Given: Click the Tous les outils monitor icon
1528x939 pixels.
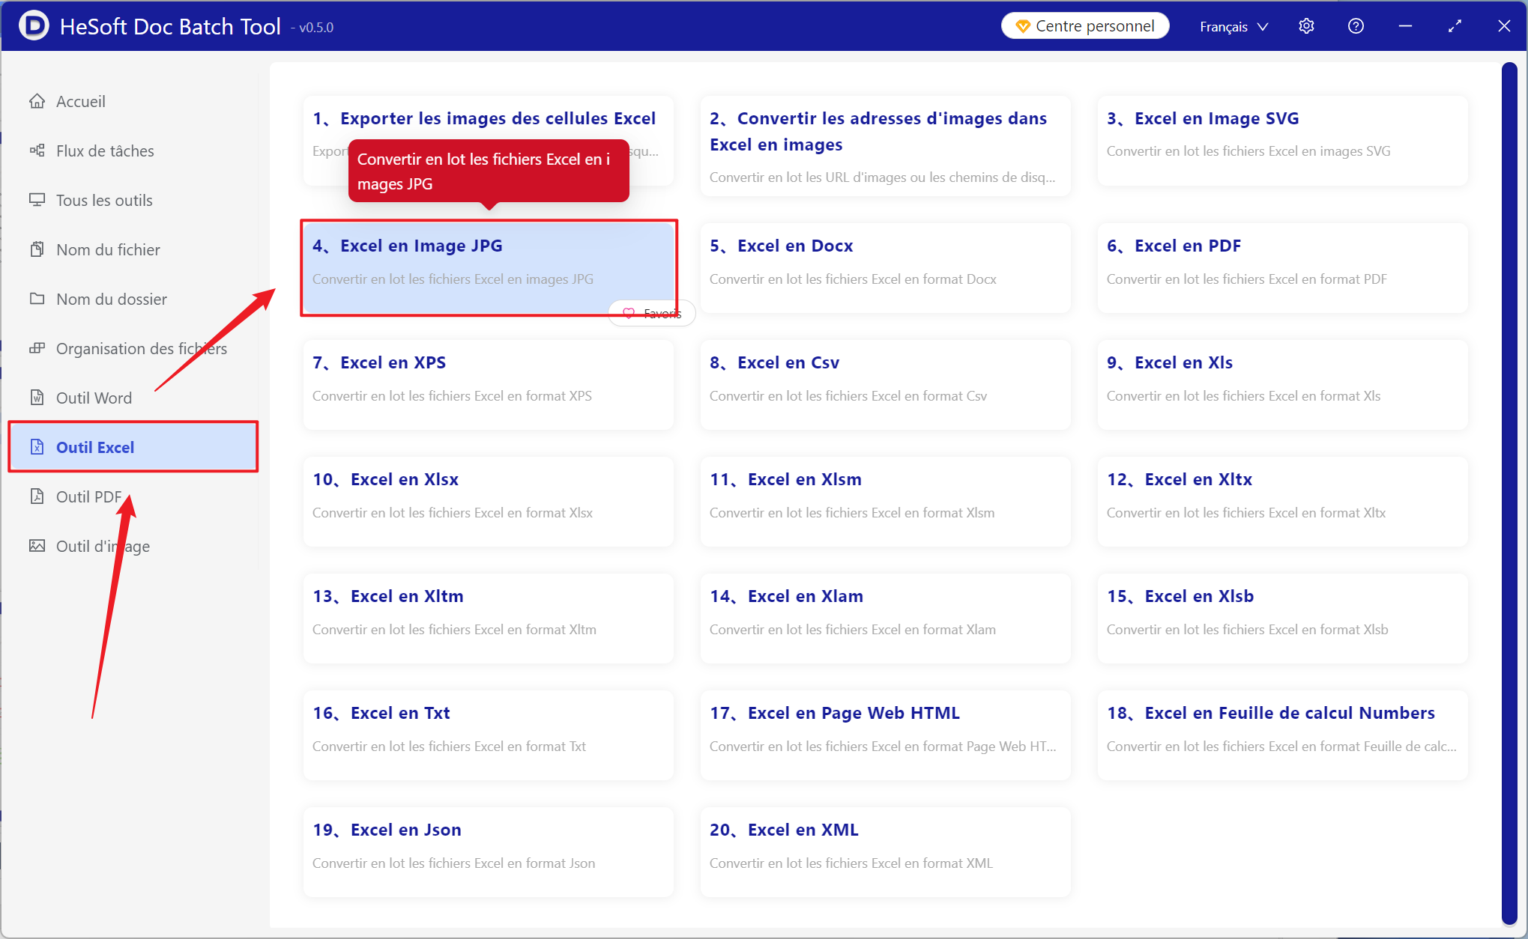Looking at the screenshot, I should pyautogui.click(x=37, y=200).
